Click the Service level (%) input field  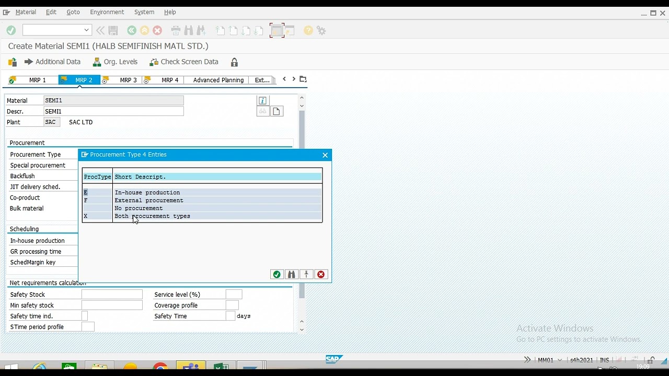tap(234, 295)
